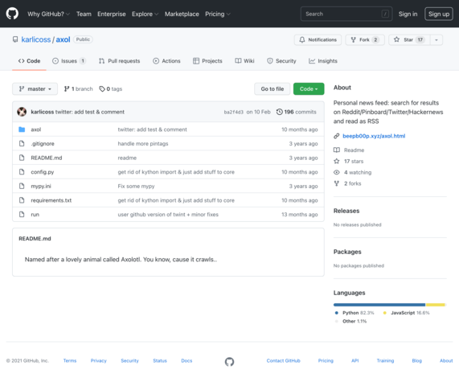This screenshot has height=386, width=459.
Task: Click the Notifications bell button
Action: (x=318, y=40)
